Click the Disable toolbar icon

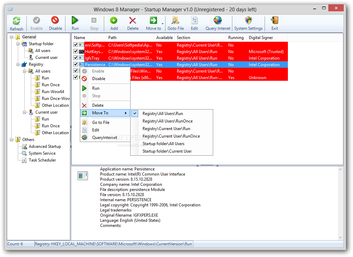(x=55, y=20)
